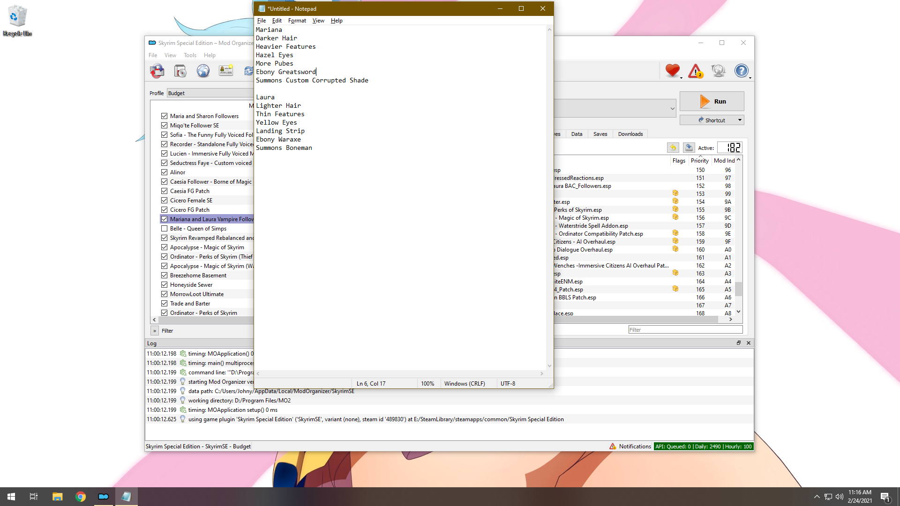This screenshot has width=900, height=506.
Task: Click the red heart endorse icon
Action: [672, 70]
